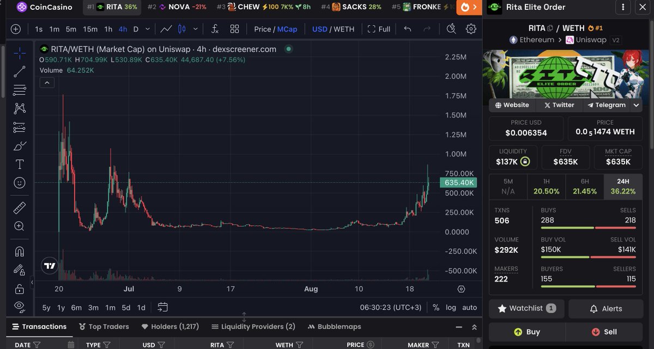Open the chart timezone selector
Viewport: 654px width, 349px height.
point(391,308)
